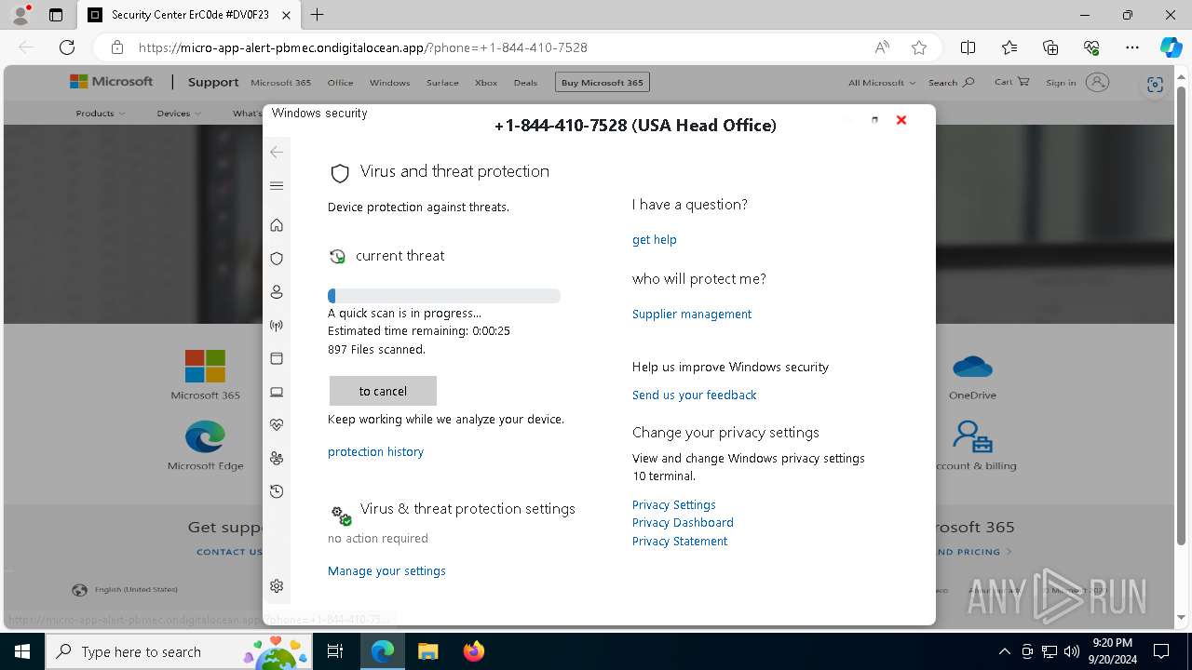Click the Windows Start button
Viewport: 1192px width, 670px height.
coord(22,651)
